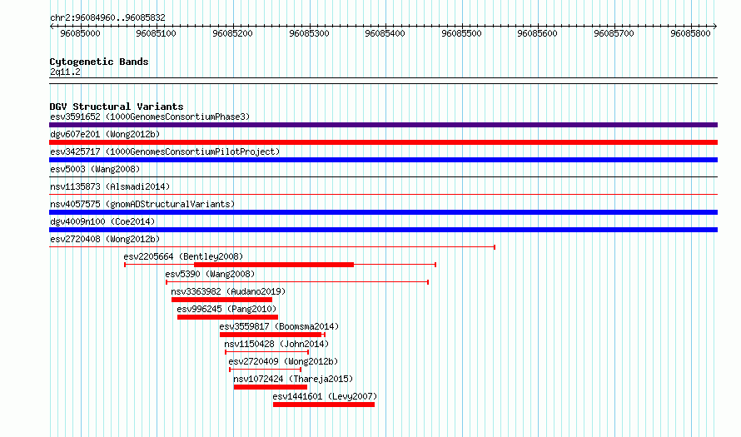
Task: Open esv3425717 1000GenomesConsortiumPilotProject label
Action: tap(165, 151)
